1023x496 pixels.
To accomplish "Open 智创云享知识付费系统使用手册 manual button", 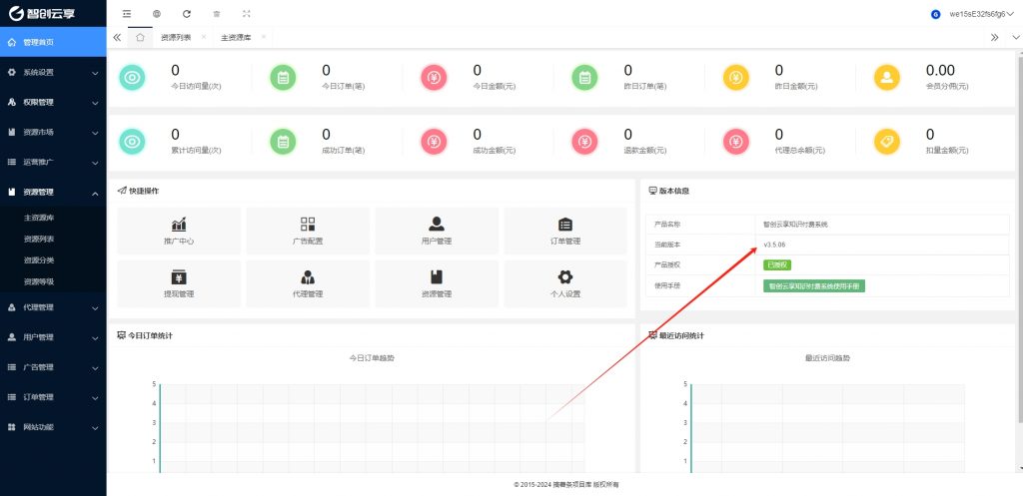I will (814, 286).
